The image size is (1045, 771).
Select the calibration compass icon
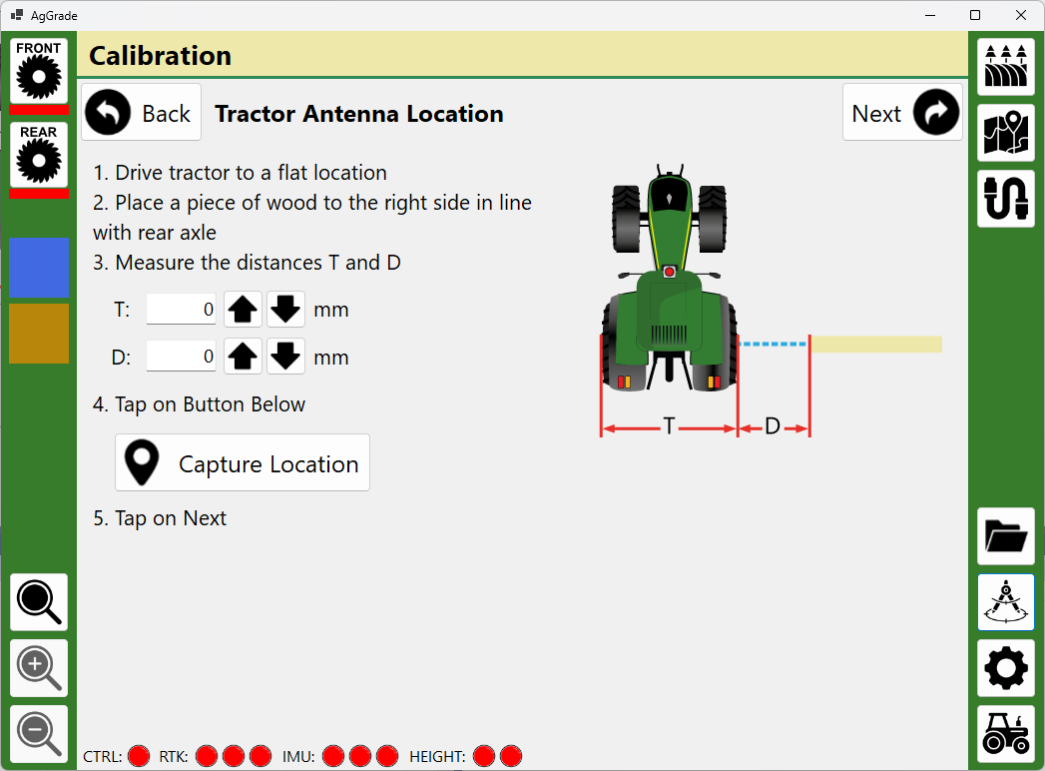click(x=1005, y=602)
